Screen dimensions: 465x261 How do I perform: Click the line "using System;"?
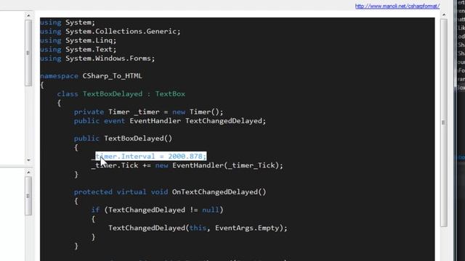coord(68,22)
